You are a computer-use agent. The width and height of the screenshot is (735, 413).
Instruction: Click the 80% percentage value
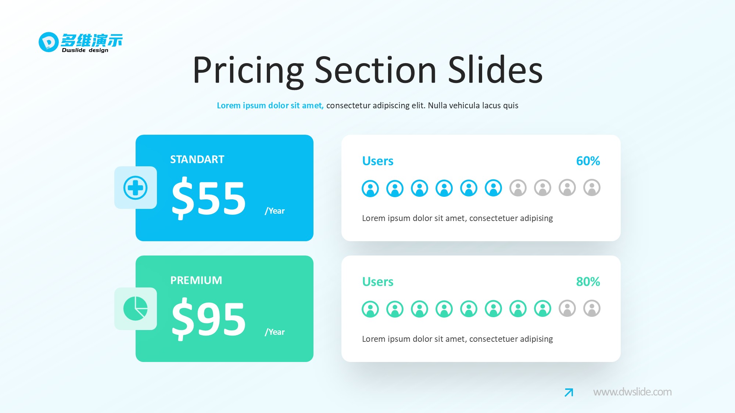pyautogui.click(x=588, y=282)
